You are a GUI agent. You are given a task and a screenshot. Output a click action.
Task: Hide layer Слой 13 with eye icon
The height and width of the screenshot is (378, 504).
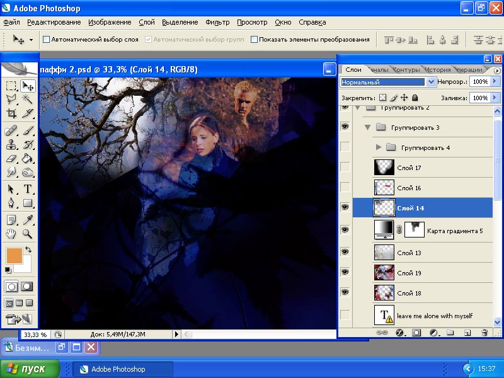tap(345, 252)
